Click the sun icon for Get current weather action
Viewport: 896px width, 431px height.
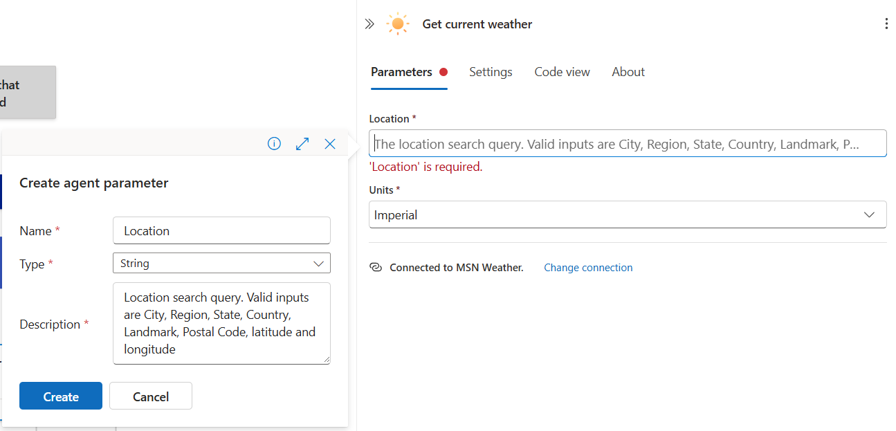point(398,24)
